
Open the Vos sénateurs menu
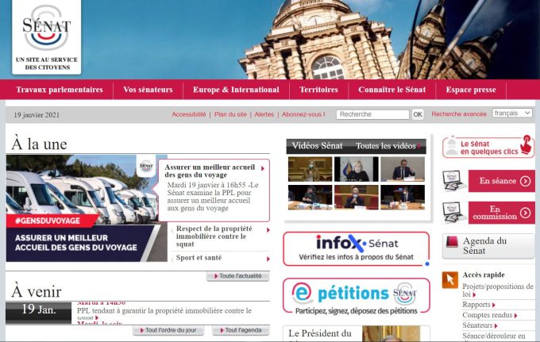click(x=147, y=90)
